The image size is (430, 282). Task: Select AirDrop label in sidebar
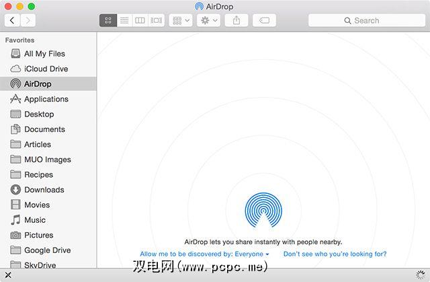[x=38, y=84]
